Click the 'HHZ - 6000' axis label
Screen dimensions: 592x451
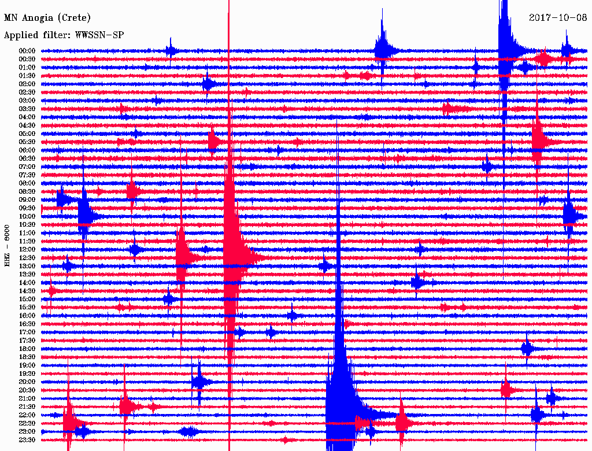7,246
